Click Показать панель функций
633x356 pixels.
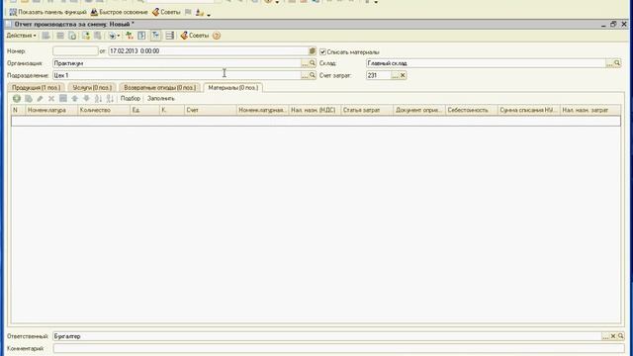coord(47,12)
